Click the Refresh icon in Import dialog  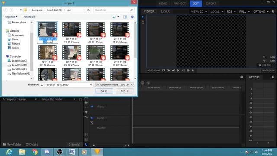[x=88, y=10]
